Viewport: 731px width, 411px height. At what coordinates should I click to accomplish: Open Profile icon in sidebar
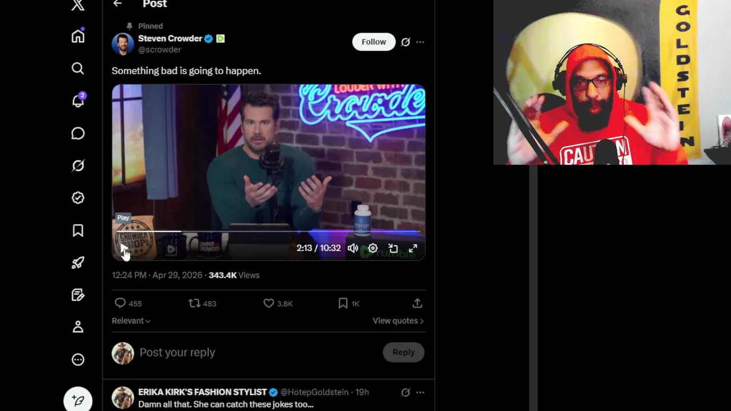(78, 327)
